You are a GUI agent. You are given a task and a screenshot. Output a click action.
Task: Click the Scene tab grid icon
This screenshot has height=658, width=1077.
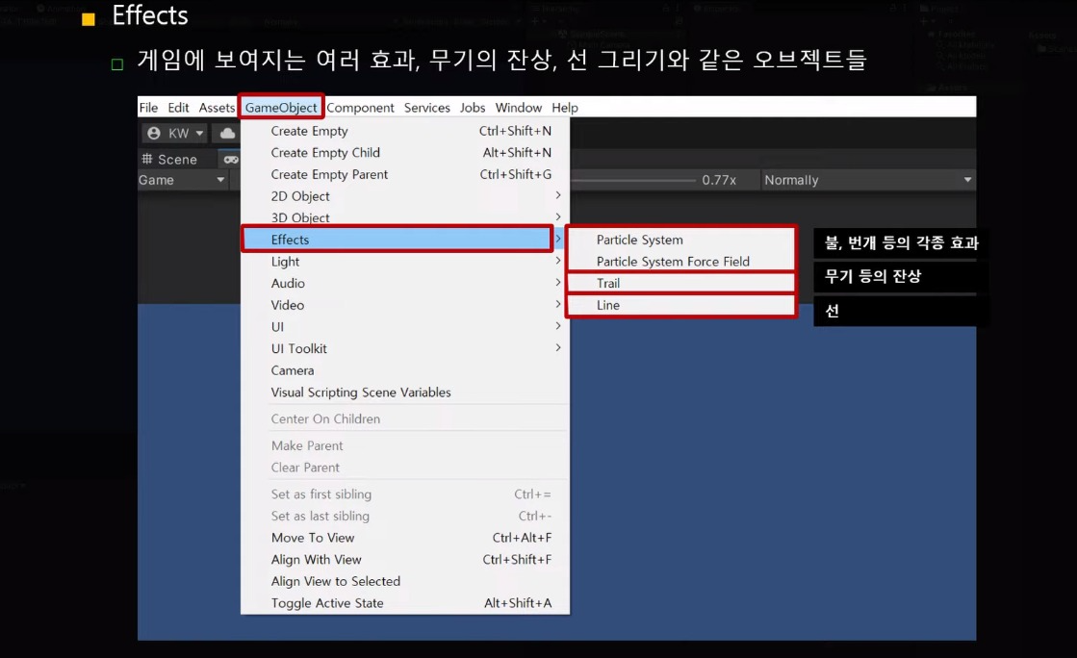click(147, 159)
